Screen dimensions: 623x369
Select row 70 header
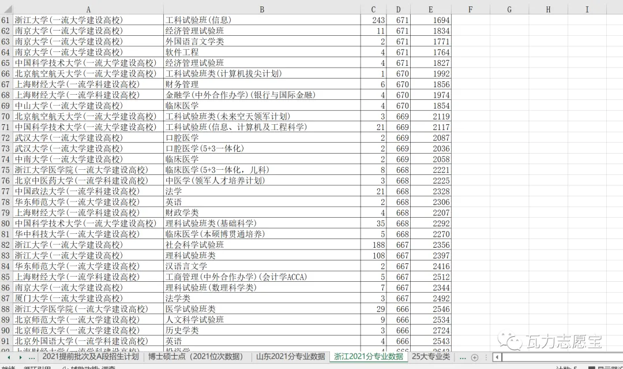click(x=6, y=117)
